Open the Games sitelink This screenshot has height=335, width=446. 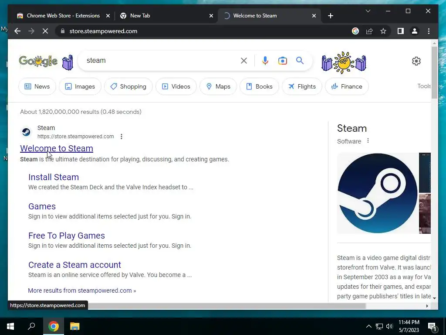[x=42, y=206]
